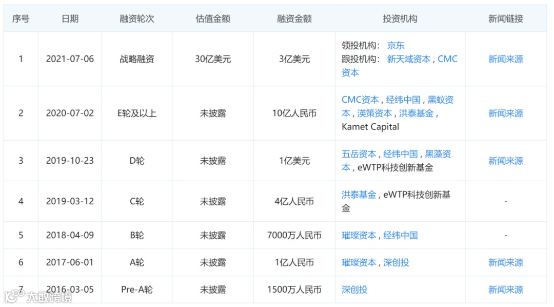Image resolution: width=554 pixels, height=307 pixels.
Task: Click the 战略融资 round cell
Action: (x=137, y=59)
